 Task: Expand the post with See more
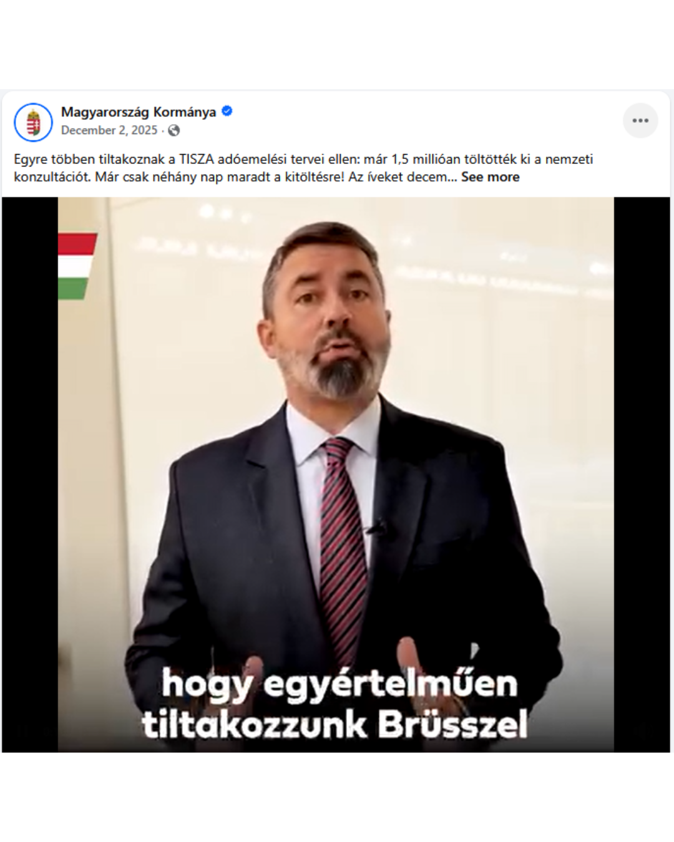coord(491,177)
